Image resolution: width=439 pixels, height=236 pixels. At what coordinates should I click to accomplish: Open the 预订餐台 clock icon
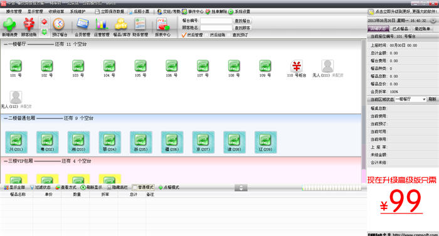pyautogui.click(x=59, y=24)
